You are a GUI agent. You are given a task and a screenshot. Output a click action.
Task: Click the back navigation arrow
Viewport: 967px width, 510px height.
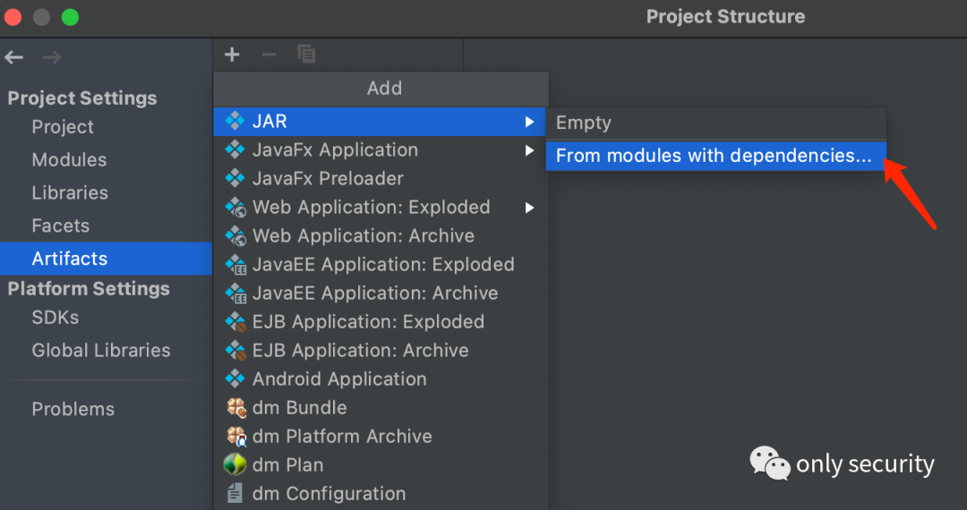pos(14,57)
